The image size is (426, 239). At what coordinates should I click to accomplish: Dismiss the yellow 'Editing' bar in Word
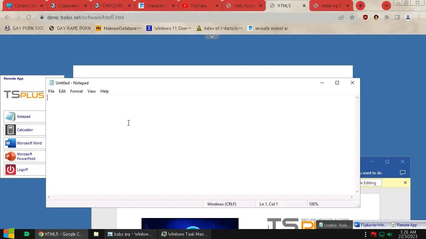405,183
